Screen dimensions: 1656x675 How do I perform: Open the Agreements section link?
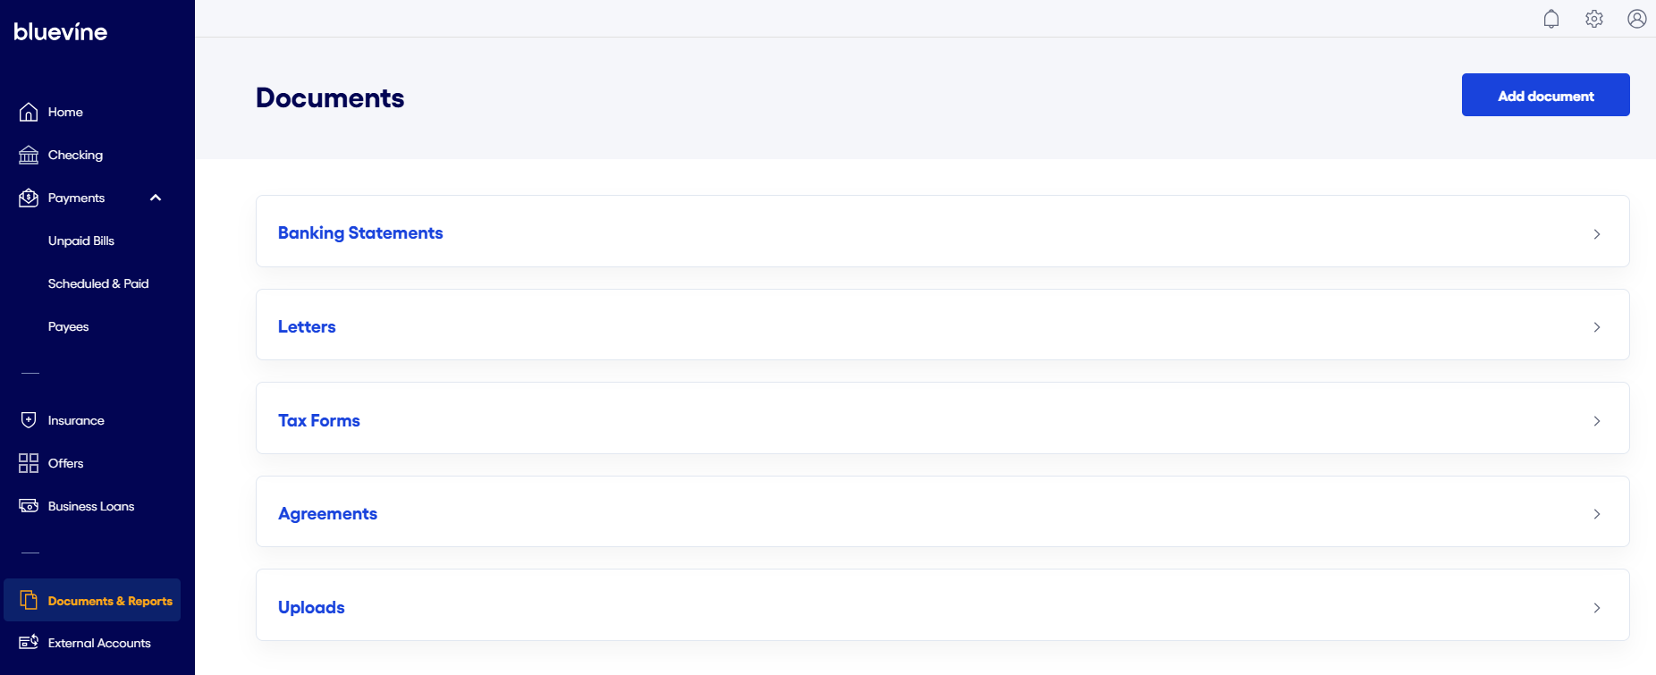327,514
